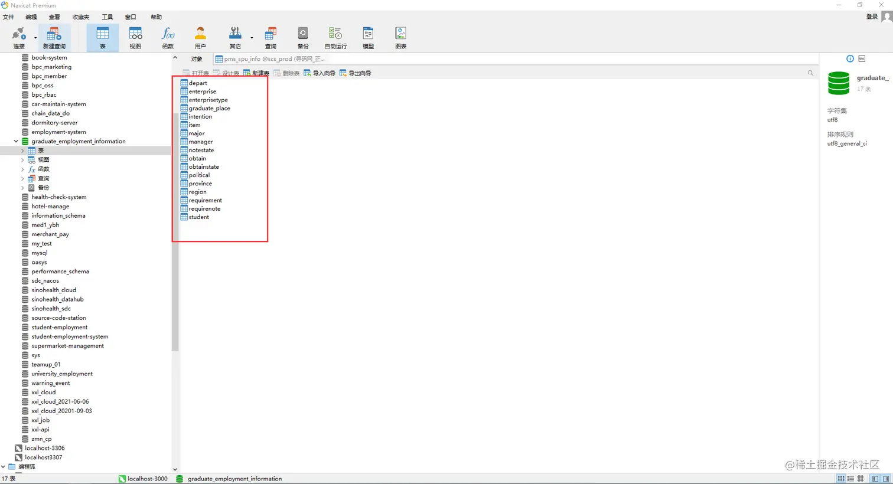Select the depart table icon
Screen dimensions: 893x484
[184, 83]
